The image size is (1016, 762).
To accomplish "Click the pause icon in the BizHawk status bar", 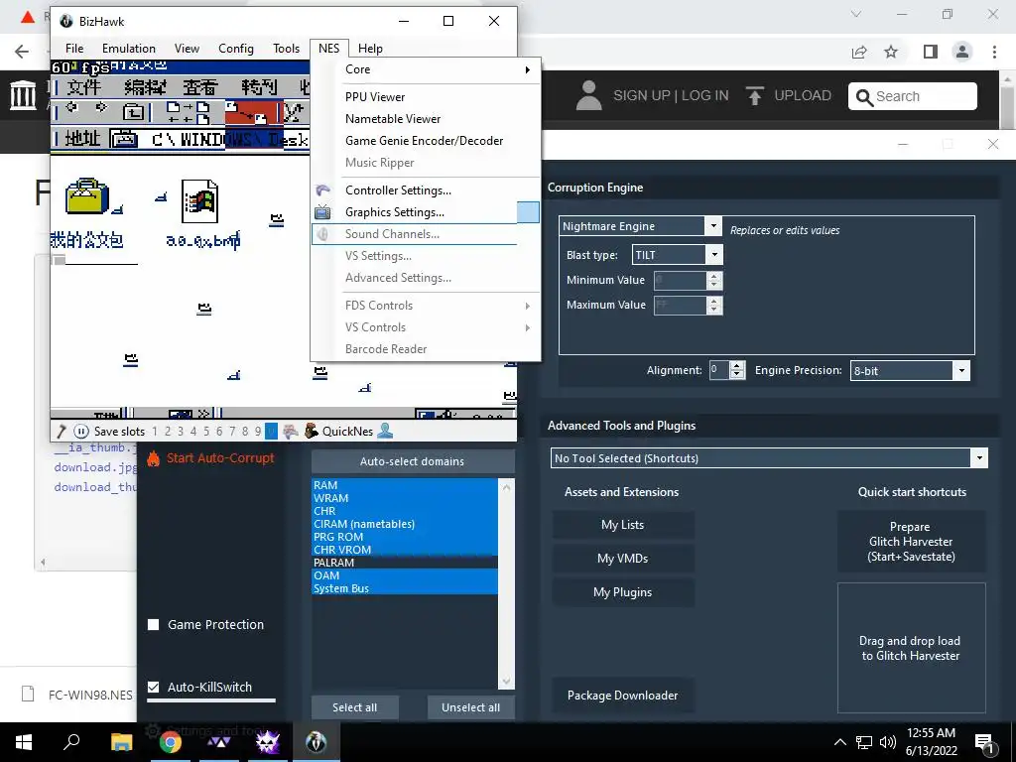I will point(81,432).
